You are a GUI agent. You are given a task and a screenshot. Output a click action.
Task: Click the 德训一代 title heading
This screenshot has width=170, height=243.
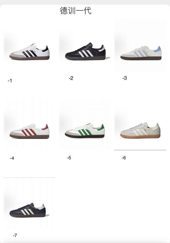tap(76, 11)
